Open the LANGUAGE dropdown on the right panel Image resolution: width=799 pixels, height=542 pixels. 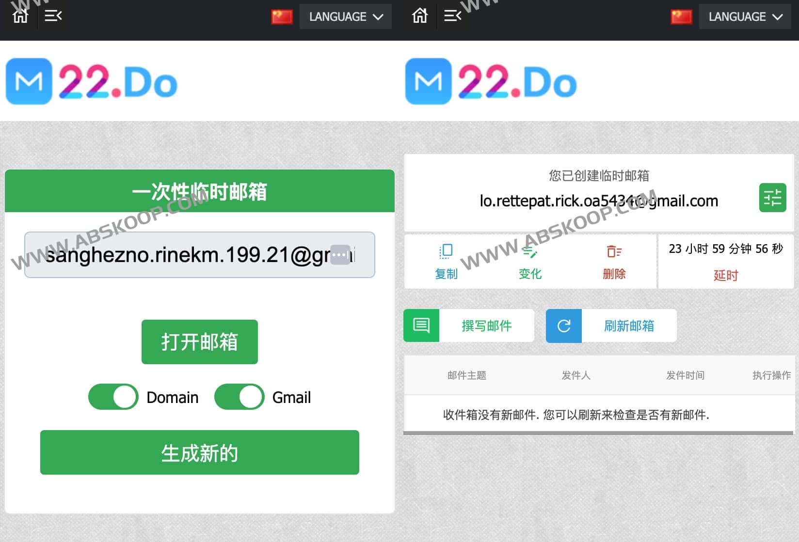click(745, 16)
